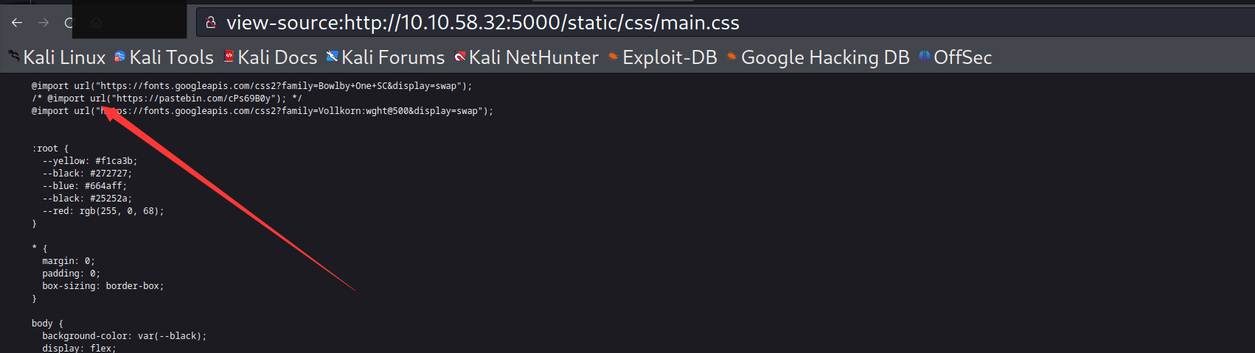Click the --yellow #f1ca3b variable line
This screenshot has height=353, width=1255.
pos(89,161)
